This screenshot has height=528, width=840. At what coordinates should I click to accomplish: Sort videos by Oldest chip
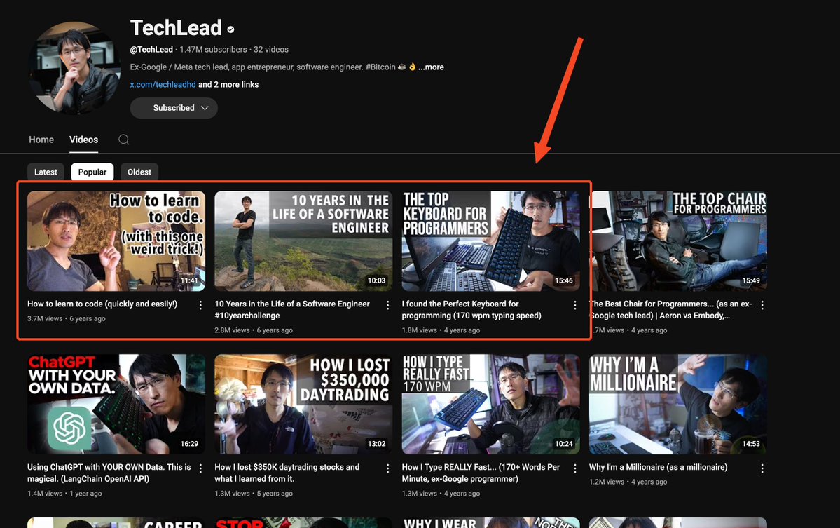point(139,172)
